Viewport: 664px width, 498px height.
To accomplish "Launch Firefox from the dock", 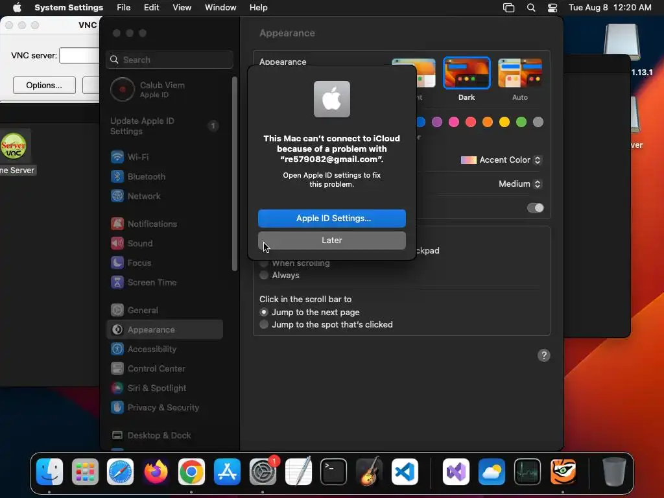I will tap(156, 471).
